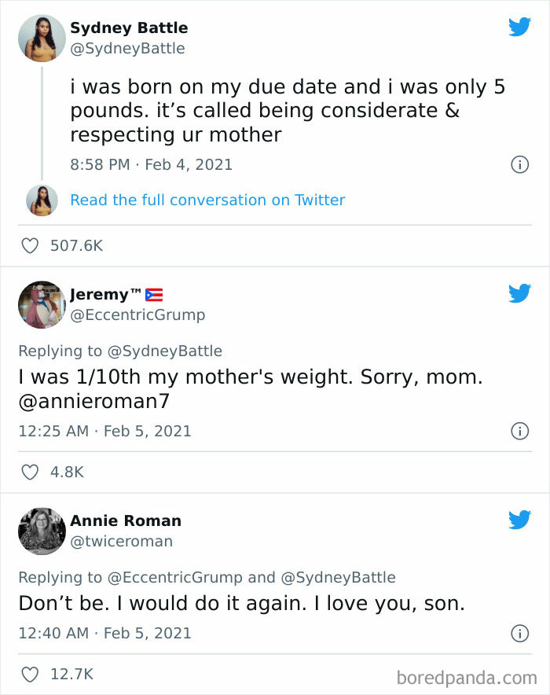Like Jeremy's tweet showing 4.8K likes
This screenshot has width=550, height=695.
30,473
